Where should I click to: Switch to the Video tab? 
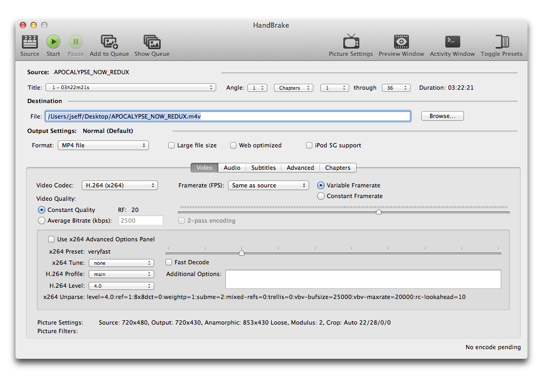[204, 168]
